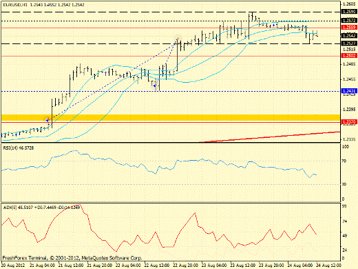Screen dimensions: 358x269
Task: Select the blue dotted 1.2431 horizontal line
Action: pos(171,91)
